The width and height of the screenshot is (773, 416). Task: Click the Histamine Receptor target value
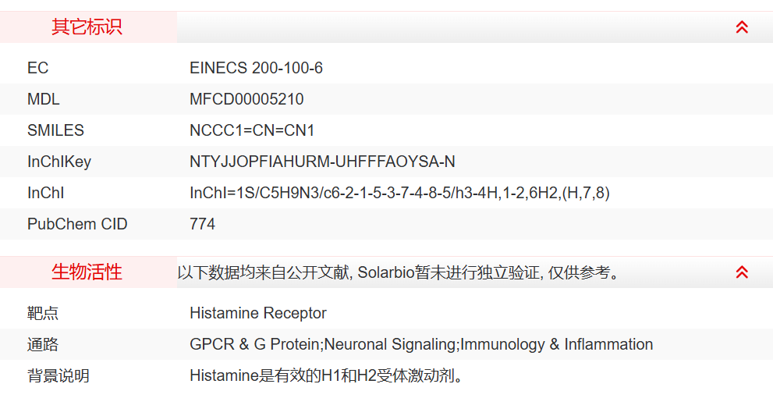coord(257,313)
